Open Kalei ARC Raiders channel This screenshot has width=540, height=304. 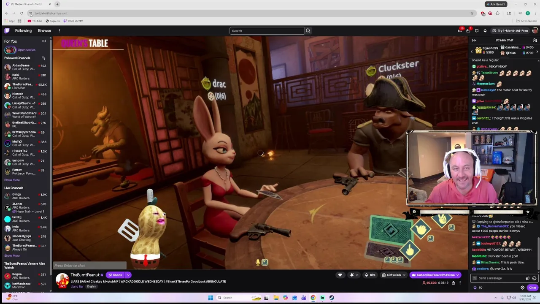pyautogui.click(x=25, y=76)
